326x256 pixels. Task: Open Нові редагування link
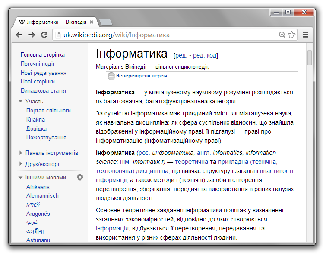[44, 73]
